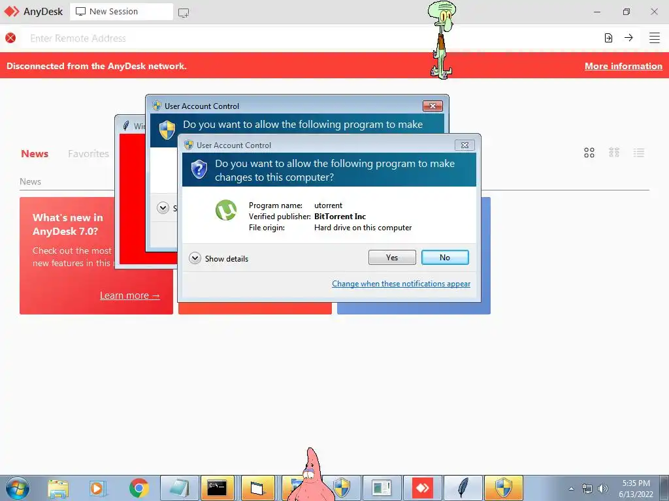Select the News tab
669x501 pixels.
35,154
